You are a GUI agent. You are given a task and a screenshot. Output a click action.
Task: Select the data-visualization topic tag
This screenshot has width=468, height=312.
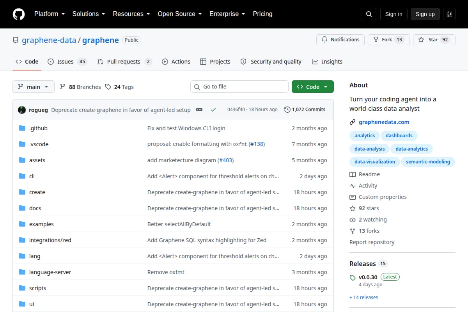pos(375,161)
